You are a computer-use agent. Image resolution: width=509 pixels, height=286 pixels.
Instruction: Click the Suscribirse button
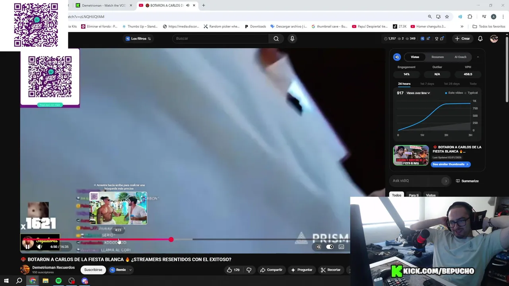click(93, 270)
